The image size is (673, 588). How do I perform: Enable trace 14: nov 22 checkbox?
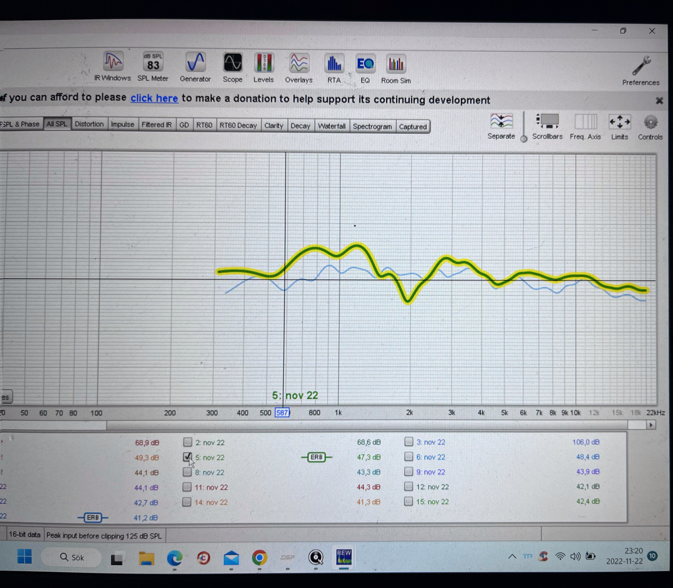tap(187, 502)
